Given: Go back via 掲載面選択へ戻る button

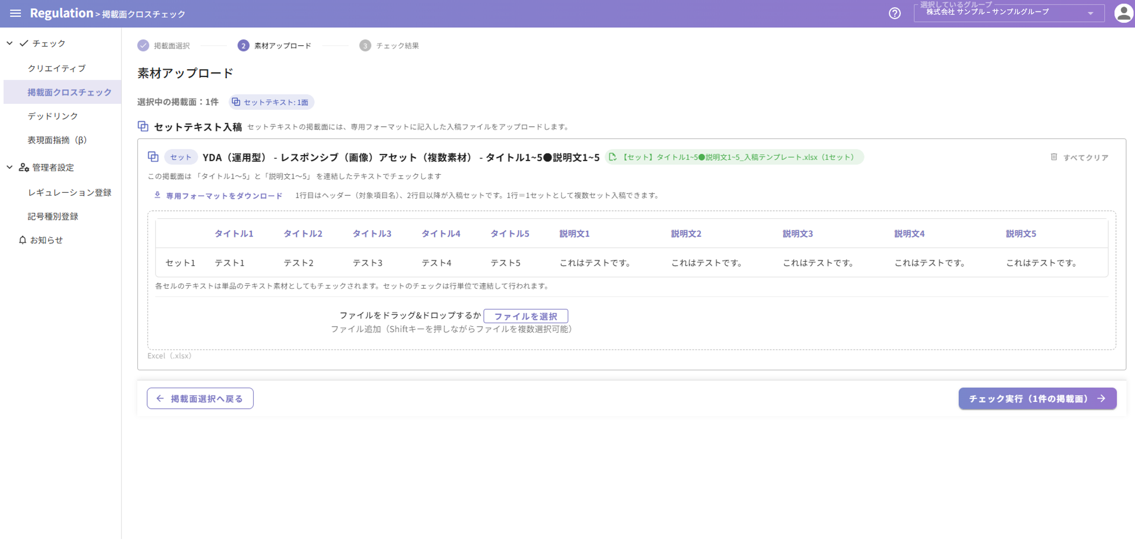Looking at the screenshot, I should coord(200,398).
